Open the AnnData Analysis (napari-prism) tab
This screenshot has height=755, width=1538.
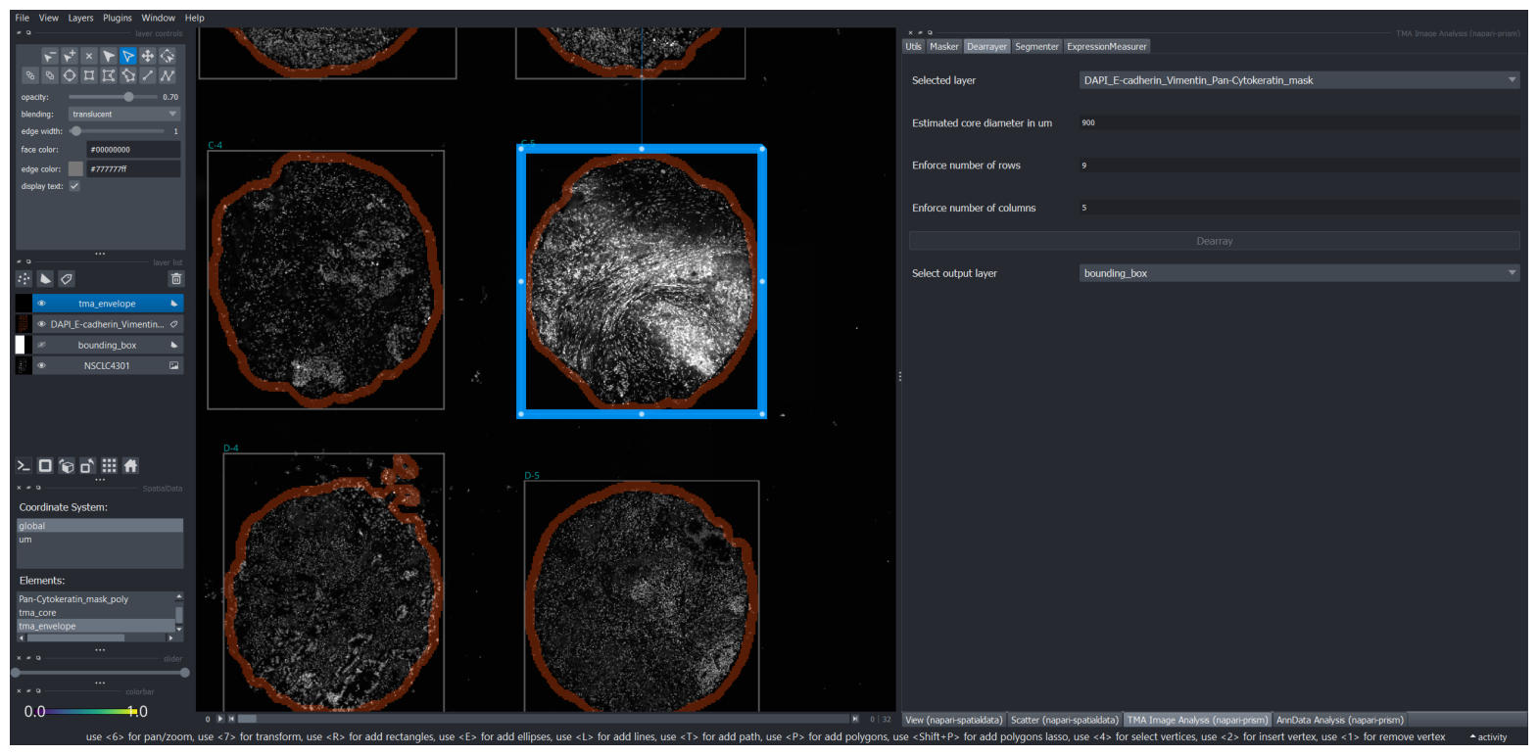point(1340,720)
